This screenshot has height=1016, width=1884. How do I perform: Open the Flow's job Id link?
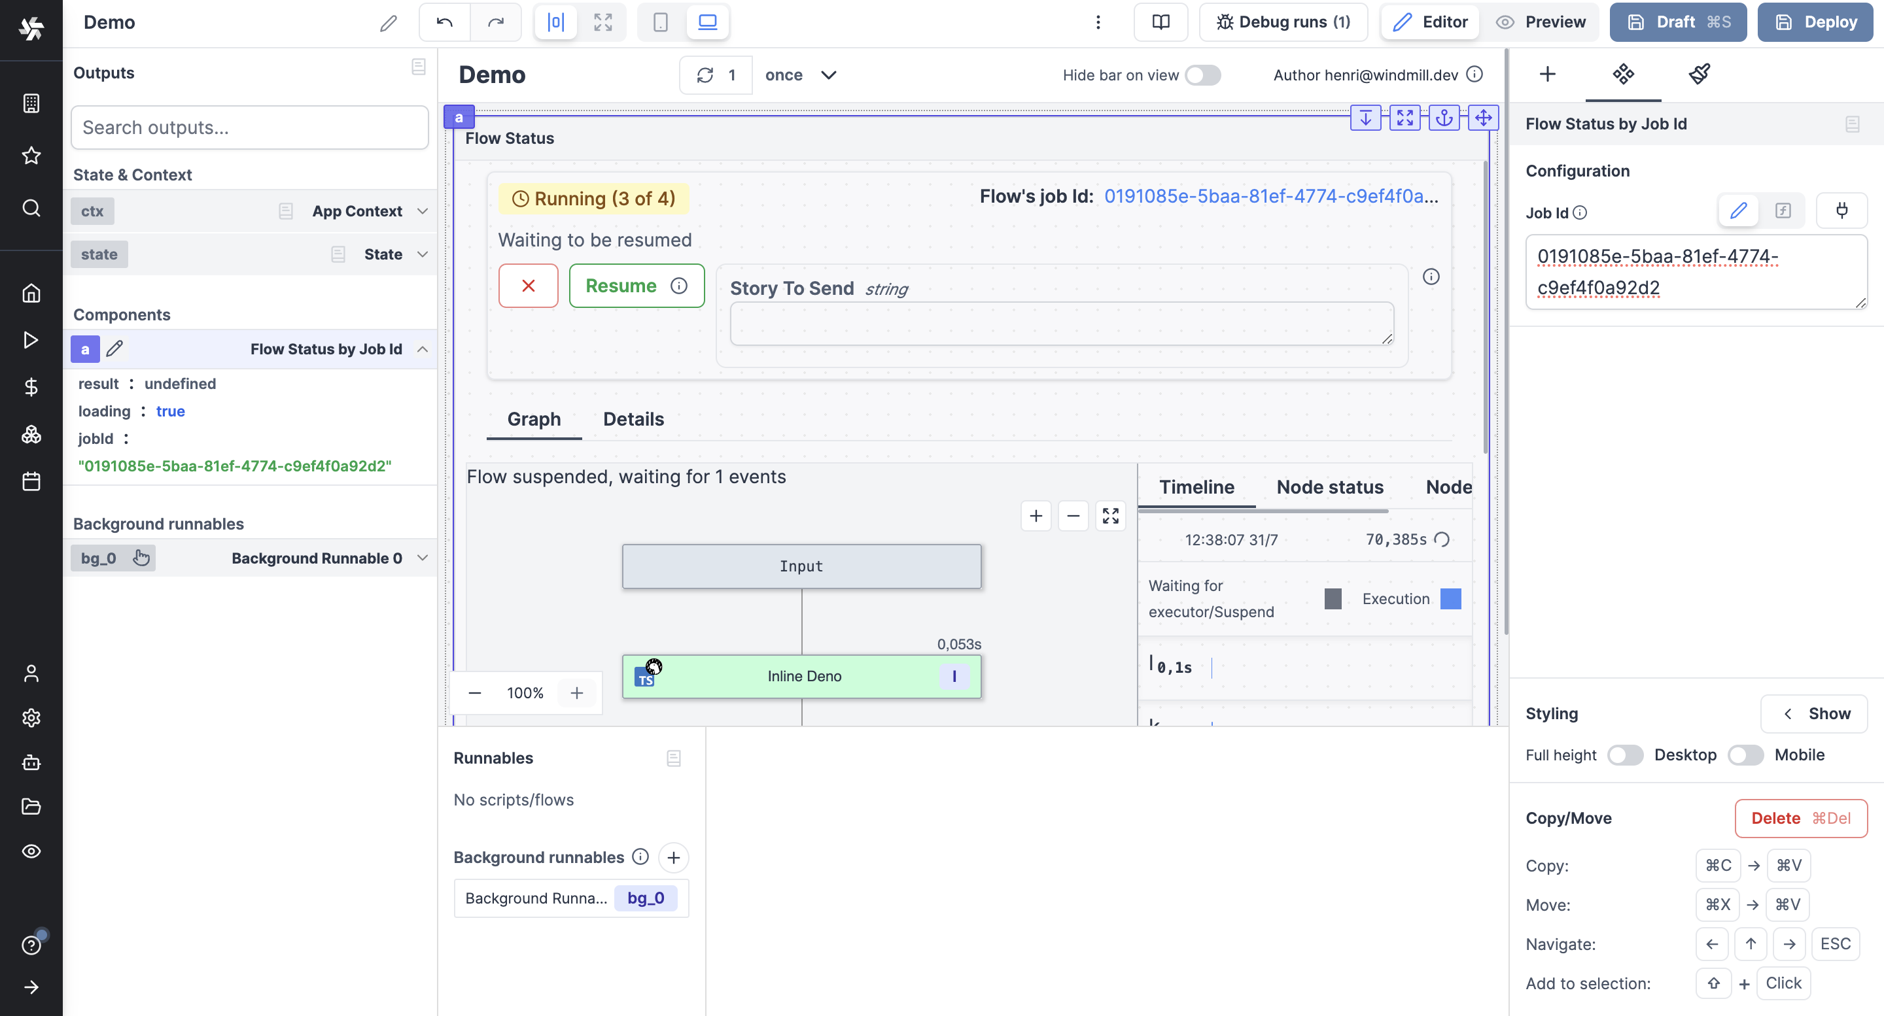1270,195
